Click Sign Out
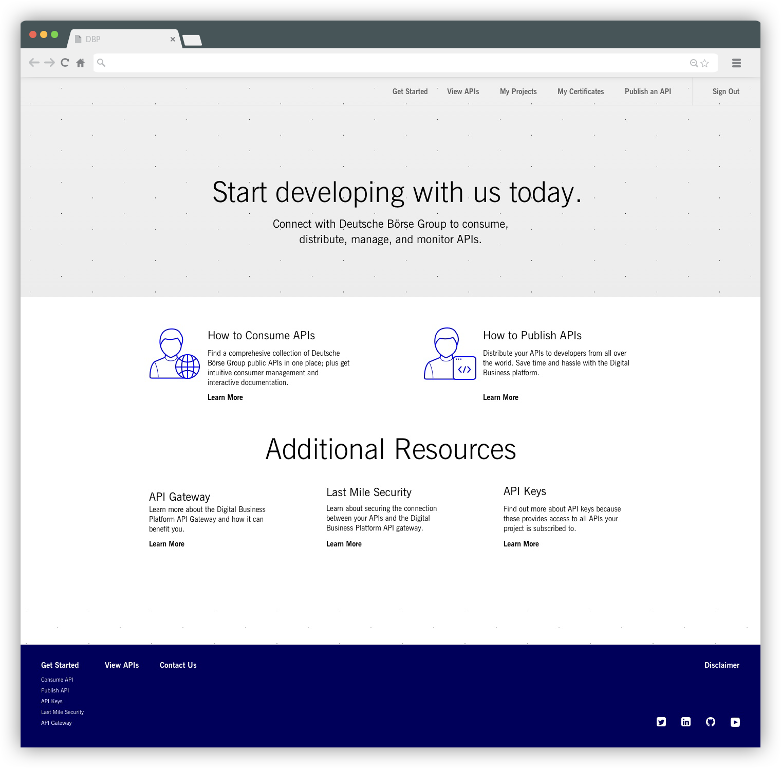The height and width of the screenshot is (768, 781). 726,92
